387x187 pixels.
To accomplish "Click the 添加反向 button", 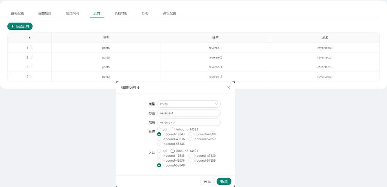I will (x=20, y=26).
